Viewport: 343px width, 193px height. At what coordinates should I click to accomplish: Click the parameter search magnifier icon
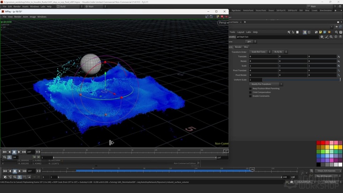331,37
